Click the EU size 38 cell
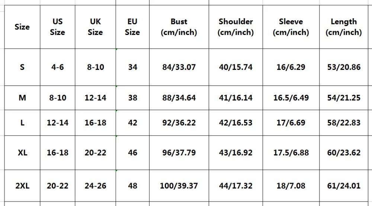This screenshot has width=372, height=206. click(x=133, y=98)
